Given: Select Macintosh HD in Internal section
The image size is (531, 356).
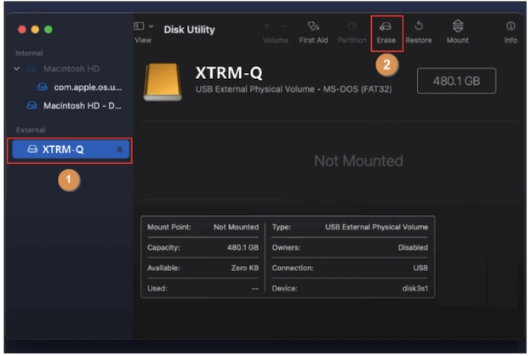Looking at the screenshot, I should coord(71,69).
